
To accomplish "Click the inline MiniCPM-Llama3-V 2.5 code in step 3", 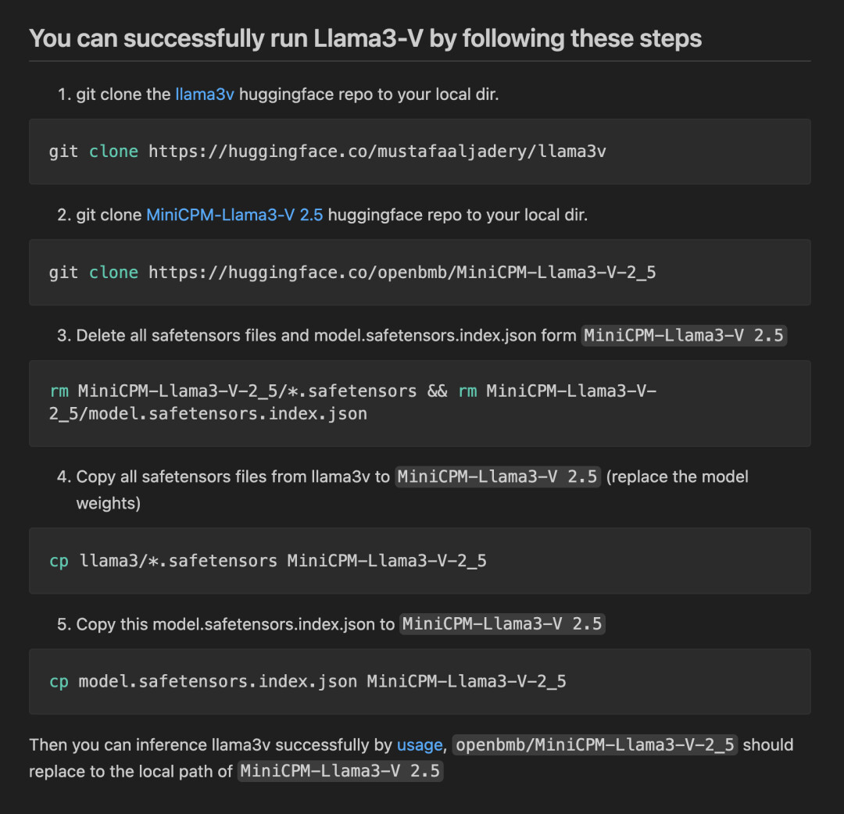I will coord(684,336).
